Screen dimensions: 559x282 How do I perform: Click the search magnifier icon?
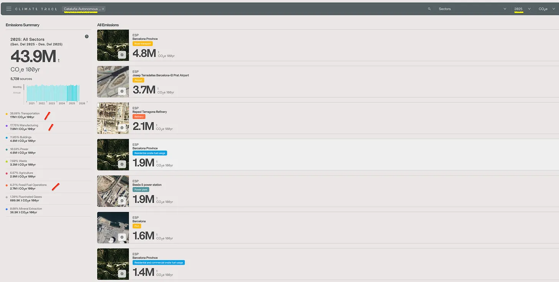coord(429,9)
